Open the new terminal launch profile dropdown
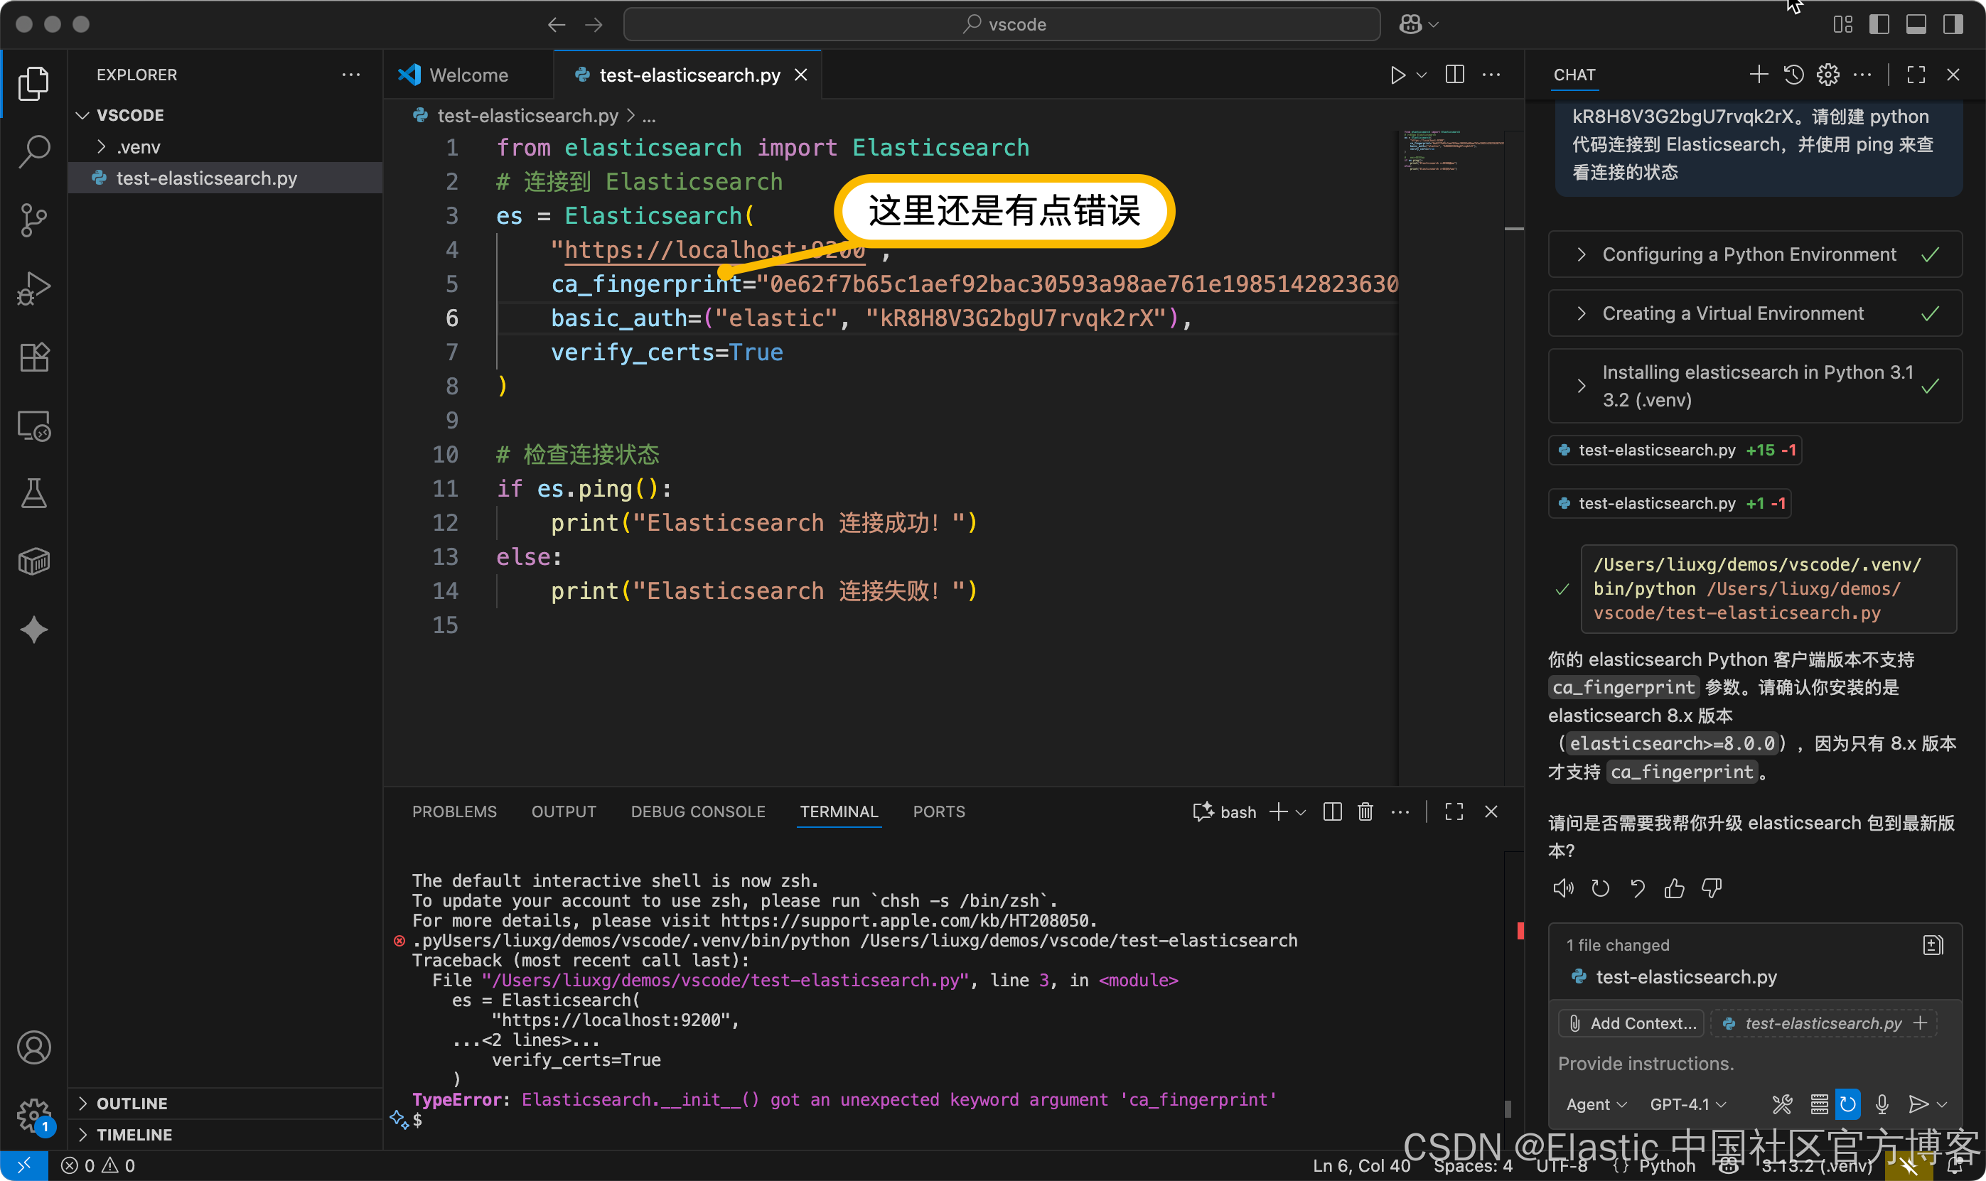Viewport: 1986px width, 1181px height. (1301, 811)
